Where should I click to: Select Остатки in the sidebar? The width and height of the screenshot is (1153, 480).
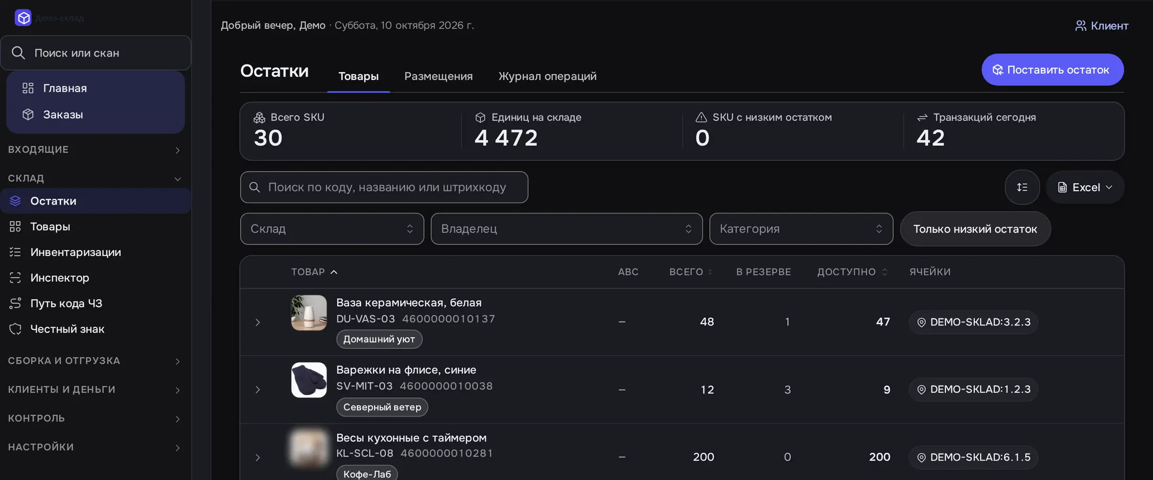[95, 201]
